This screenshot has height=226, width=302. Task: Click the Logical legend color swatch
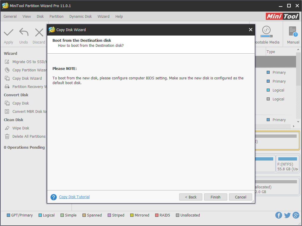[40, 215]
